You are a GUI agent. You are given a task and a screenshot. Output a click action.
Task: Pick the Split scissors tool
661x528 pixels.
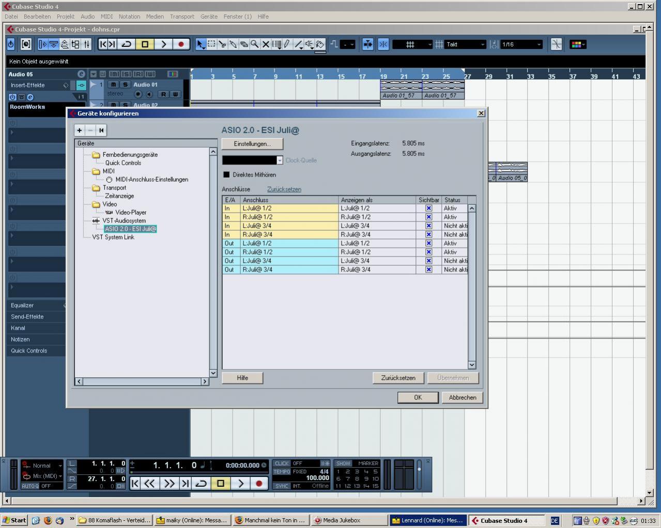[223, 44]
